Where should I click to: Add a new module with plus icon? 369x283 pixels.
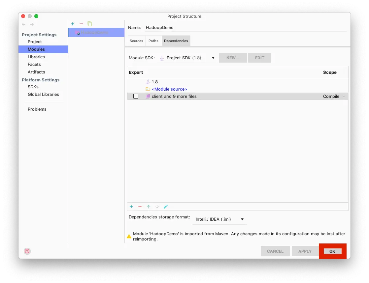pos(73,24)
